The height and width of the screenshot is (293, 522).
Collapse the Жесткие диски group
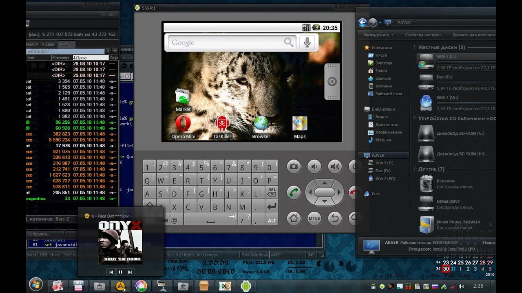click(x=414, y=48)
